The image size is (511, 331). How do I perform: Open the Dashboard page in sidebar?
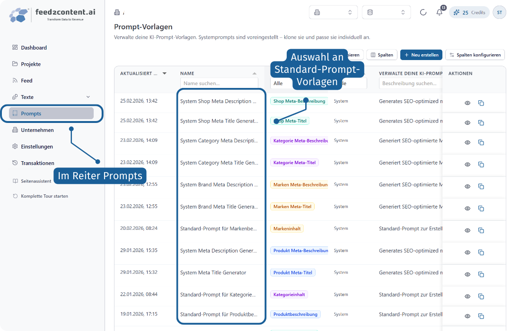(34, 48)
